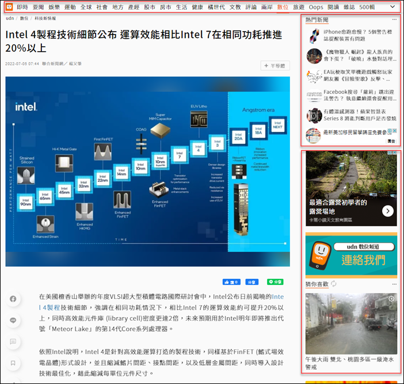Open the 即時 news menu item
Screen dimensions: 404x384
coord(22,7)
